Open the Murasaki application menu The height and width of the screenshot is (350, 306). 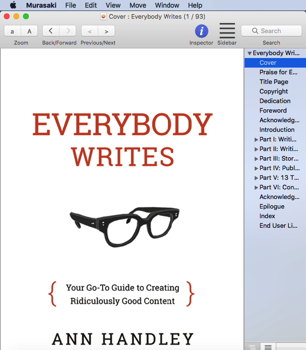click(x=41, y=5)
